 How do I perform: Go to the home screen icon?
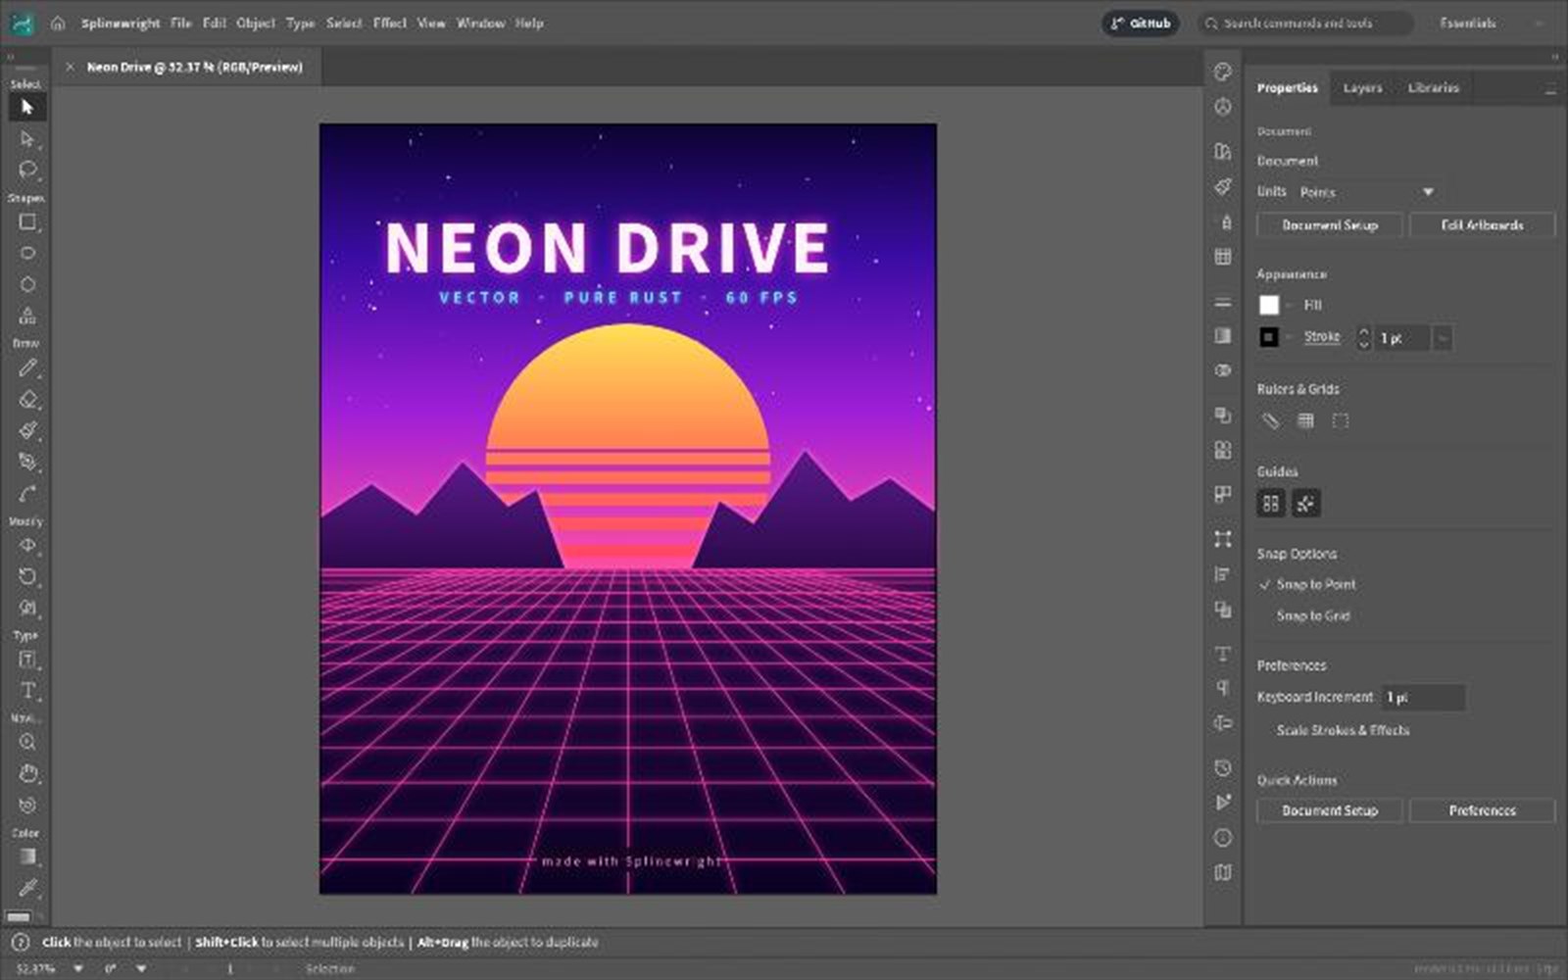click(58, 23)
